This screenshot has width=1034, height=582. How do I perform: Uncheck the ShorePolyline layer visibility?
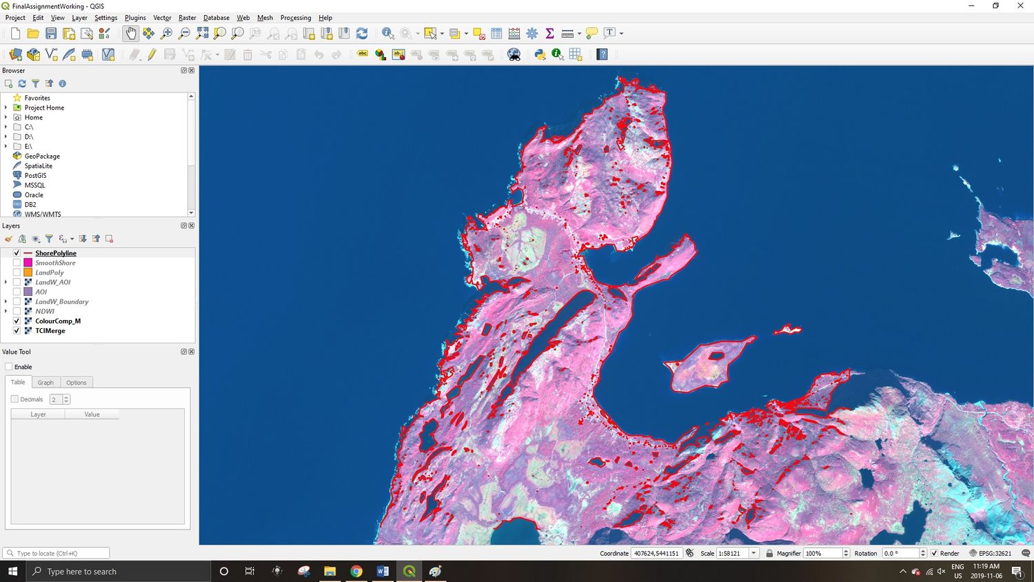click(x=16, y=253)
